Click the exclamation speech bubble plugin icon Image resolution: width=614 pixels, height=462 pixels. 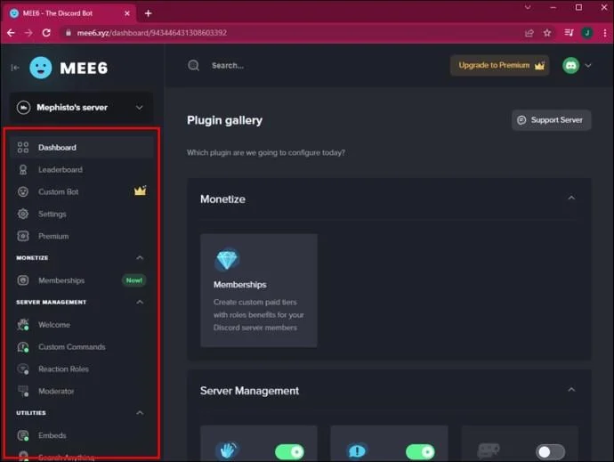point(357,451)
